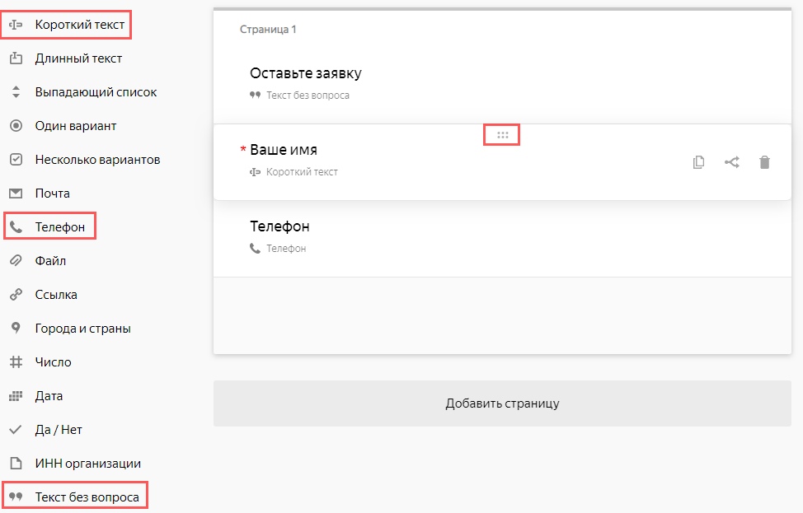Click the drag handle dots above Ваше имя
The height and width of the screenshot is (513, 803).
point(502,135)
